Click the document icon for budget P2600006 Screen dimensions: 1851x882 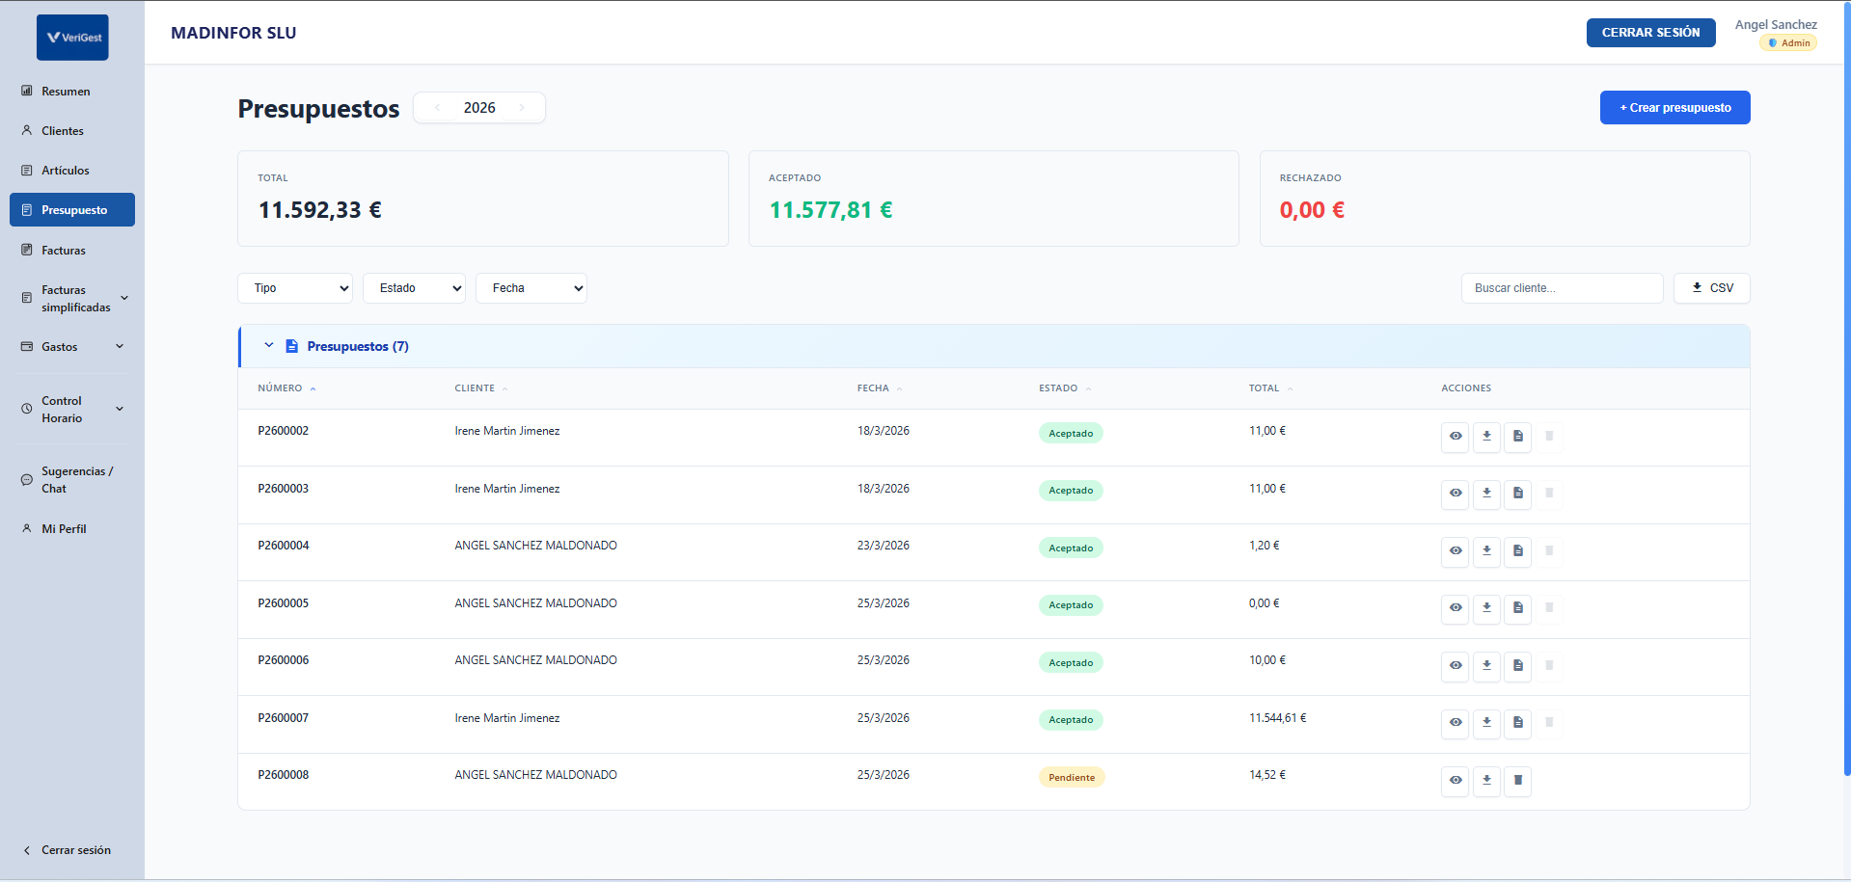[x=1517, y=665]
